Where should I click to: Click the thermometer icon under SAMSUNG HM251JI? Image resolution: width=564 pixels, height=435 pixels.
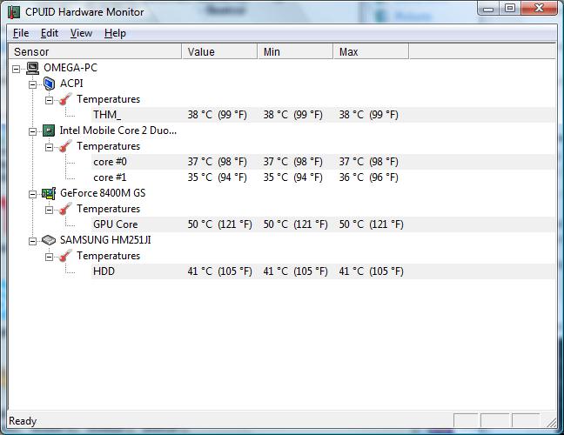coord(65,256)
